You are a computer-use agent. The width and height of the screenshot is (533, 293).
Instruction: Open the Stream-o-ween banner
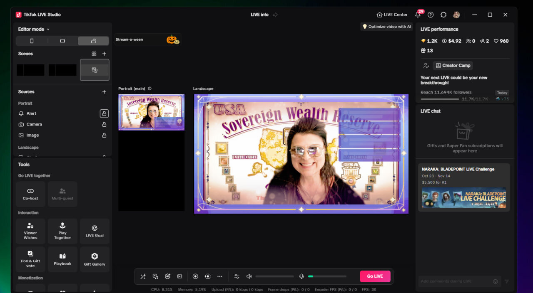pos(148,39)
